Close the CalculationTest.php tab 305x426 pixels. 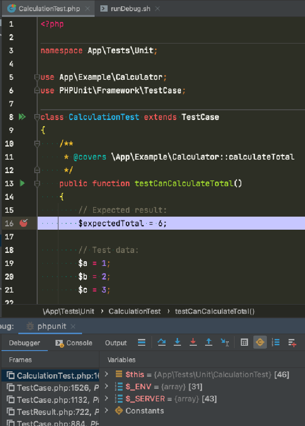pyautogui.click(x=87, y=9)
